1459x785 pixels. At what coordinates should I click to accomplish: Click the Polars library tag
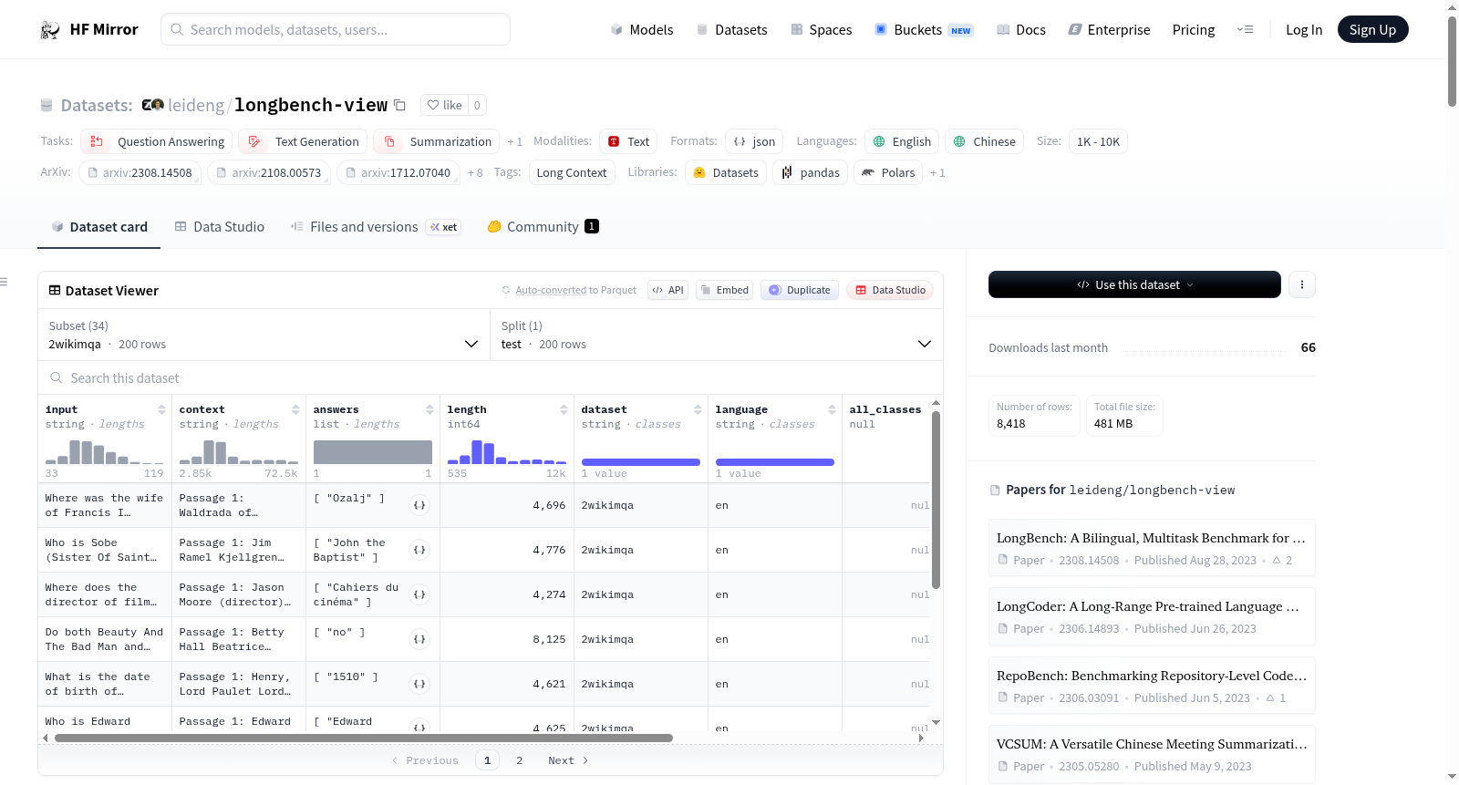point(888,172)
